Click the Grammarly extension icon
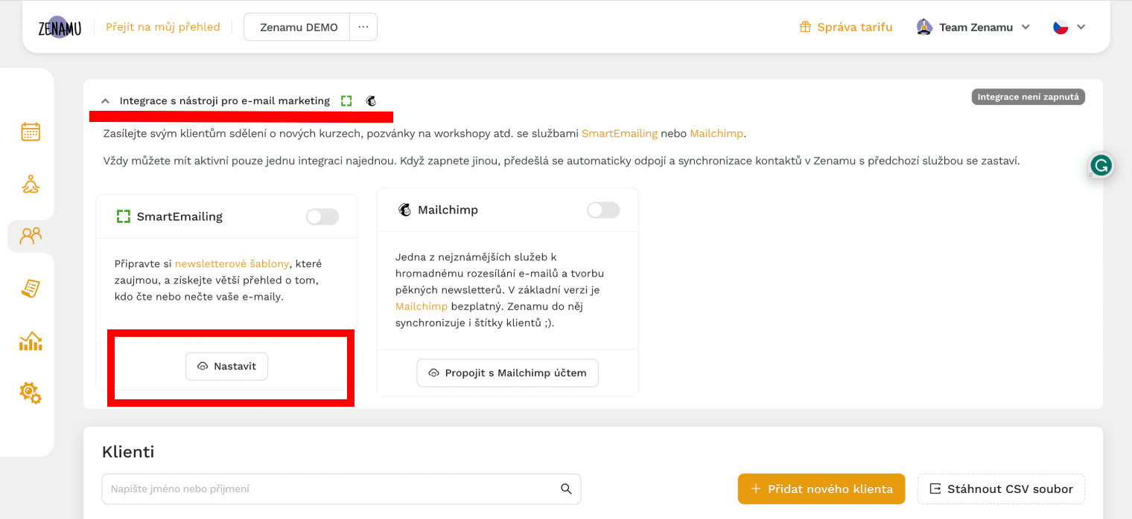 coord(1100,165)
